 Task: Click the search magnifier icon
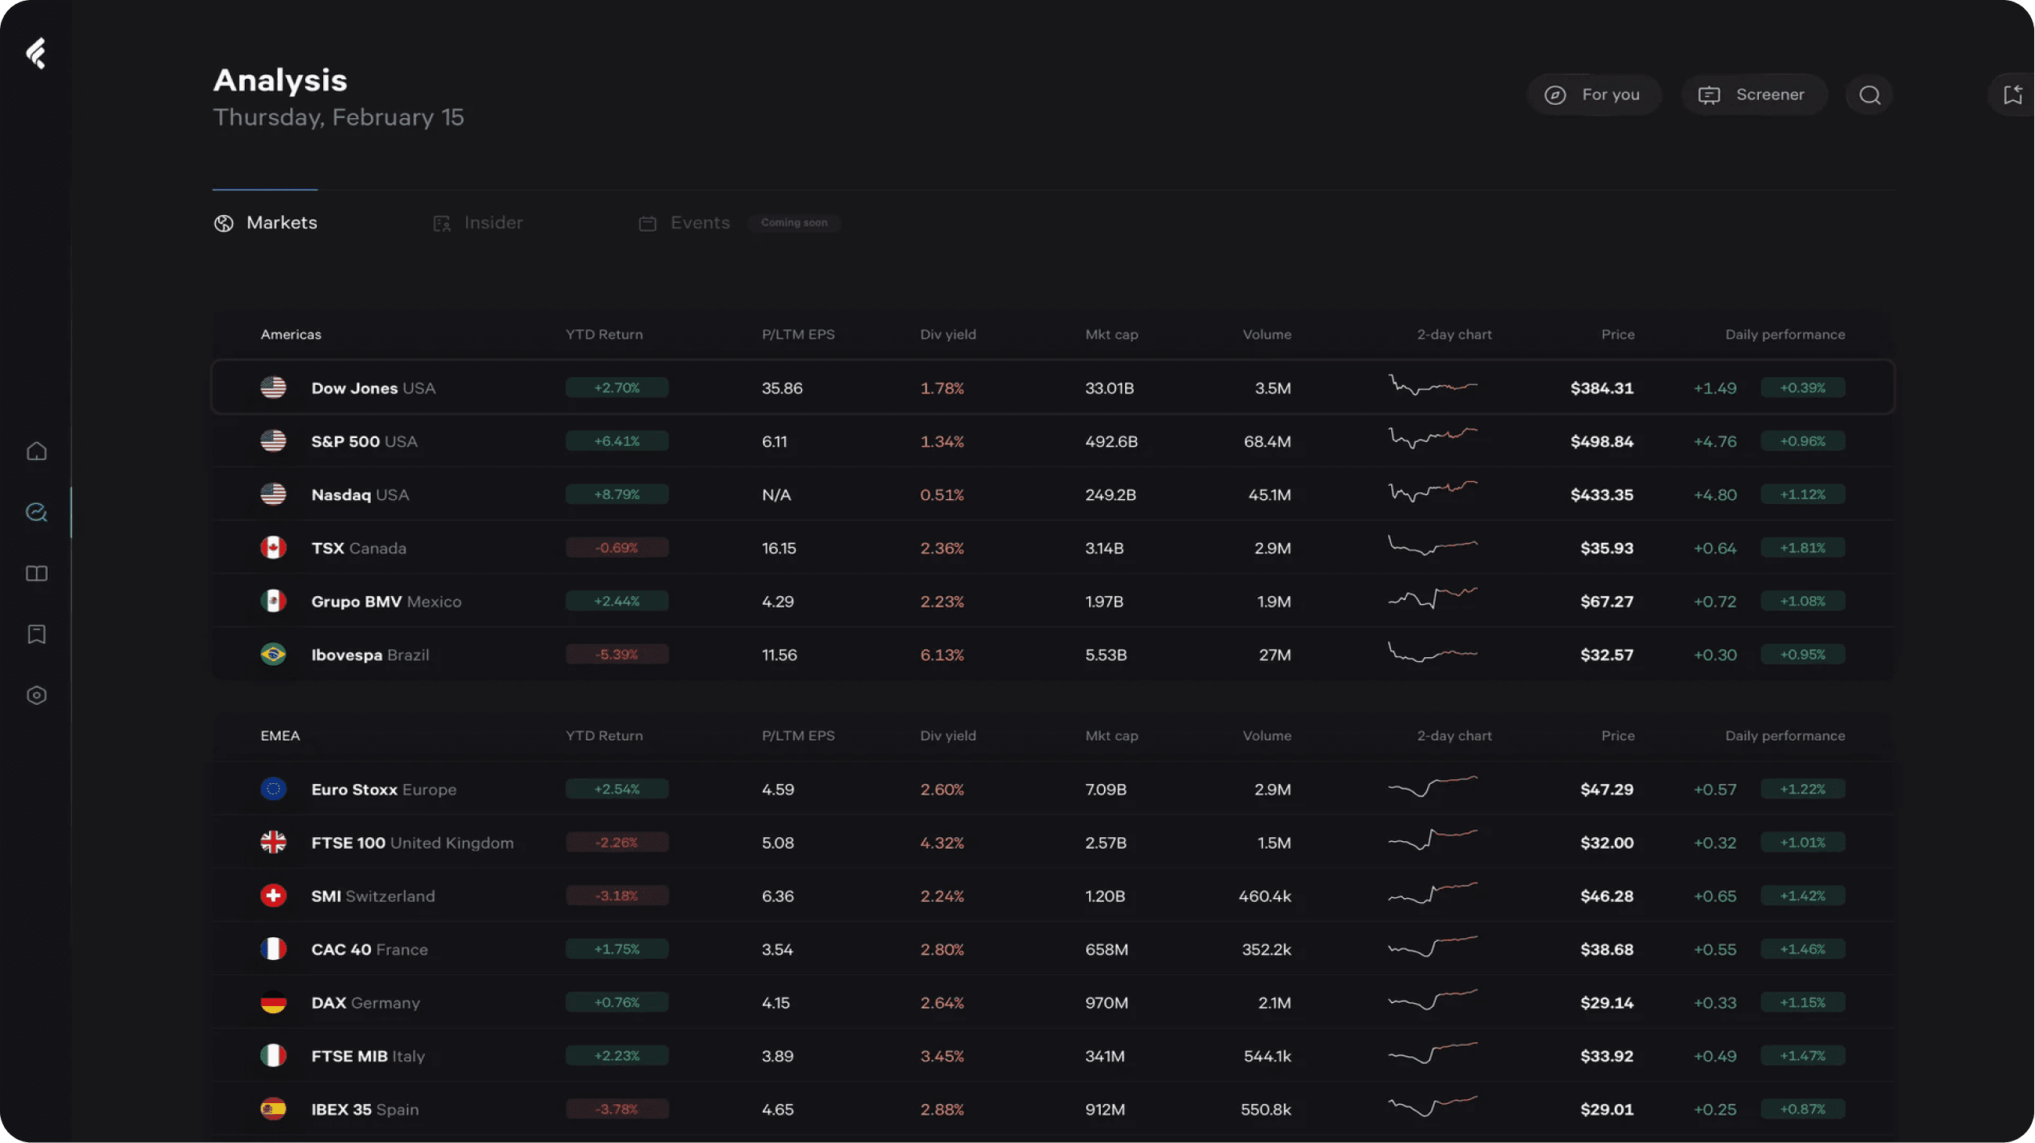[x=1869, y=95]
